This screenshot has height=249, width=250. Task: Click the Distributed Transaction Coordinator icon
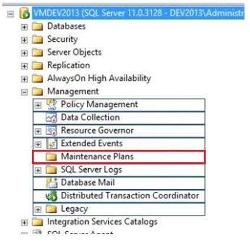click(51, 196)
